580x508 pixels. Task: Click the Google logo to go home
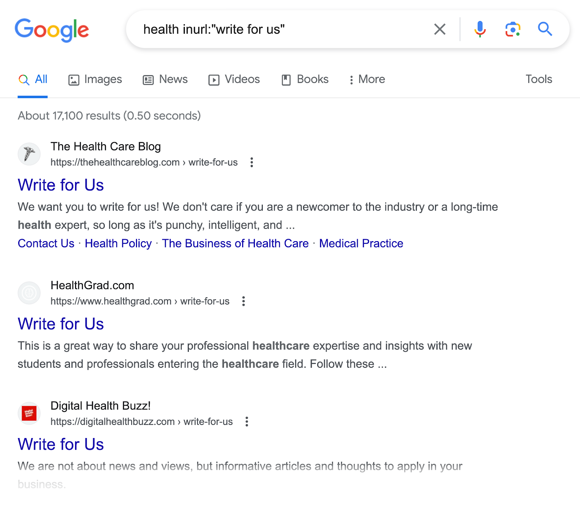[52, 30]
